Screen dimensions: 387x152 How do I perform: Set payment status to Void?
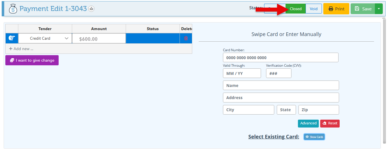[313, 9]
